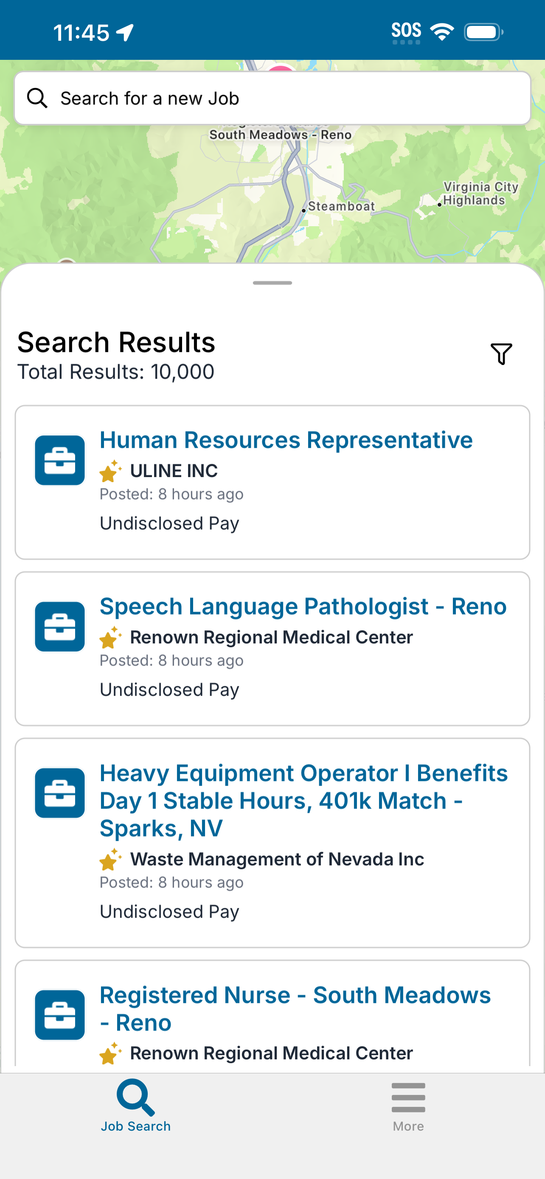Open the filter funnel icon
Viewport: 545px width, 1179px height.
(x=501, y=354)
